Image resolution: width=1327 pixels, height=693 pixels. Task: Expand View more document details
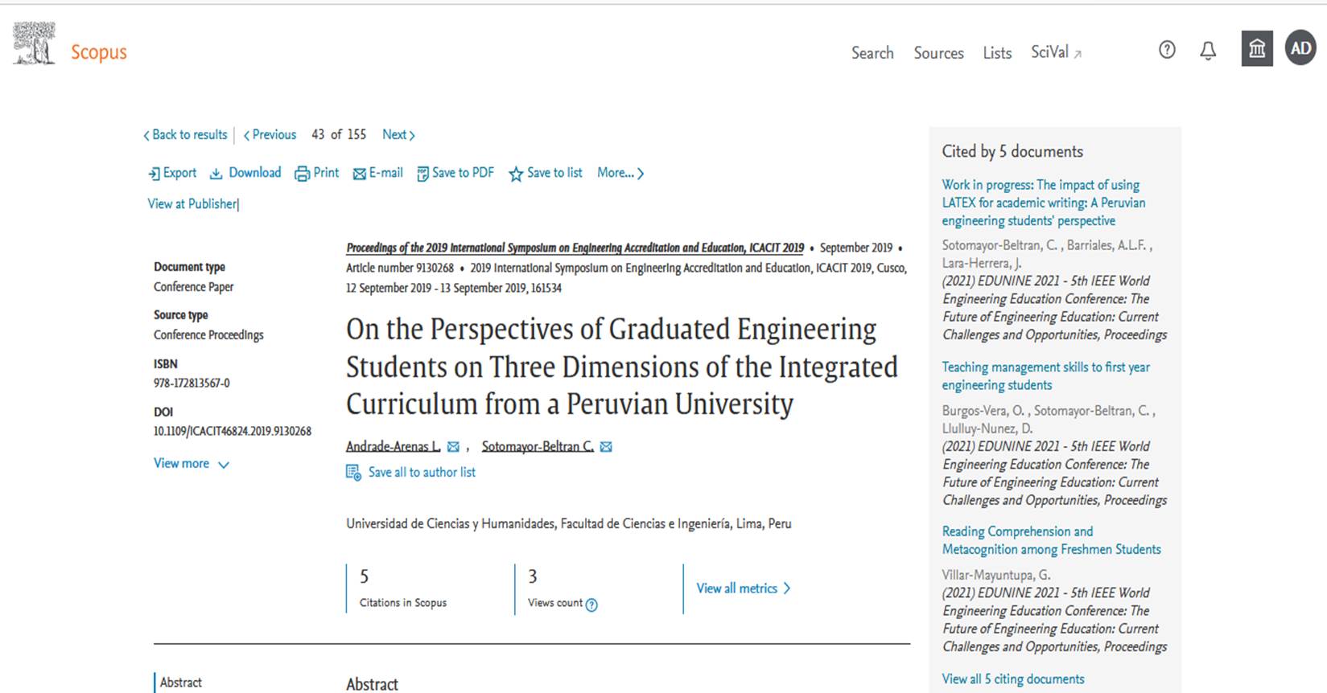192,464
